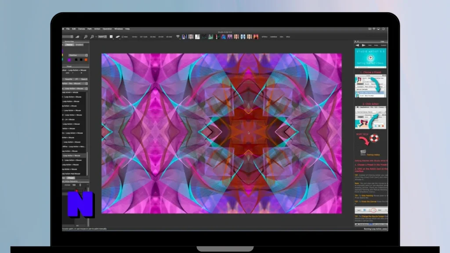Screen dimensions: 450x253
Task: Select the Loop Action Hold Mouse preset
Action: 74,173
